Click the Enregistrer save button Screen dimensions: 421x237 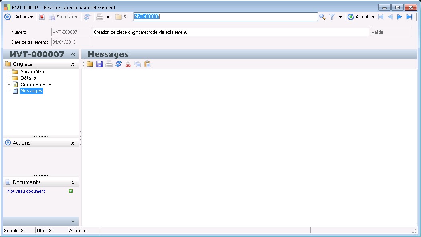pyautogui.click(x=63, y=17)
